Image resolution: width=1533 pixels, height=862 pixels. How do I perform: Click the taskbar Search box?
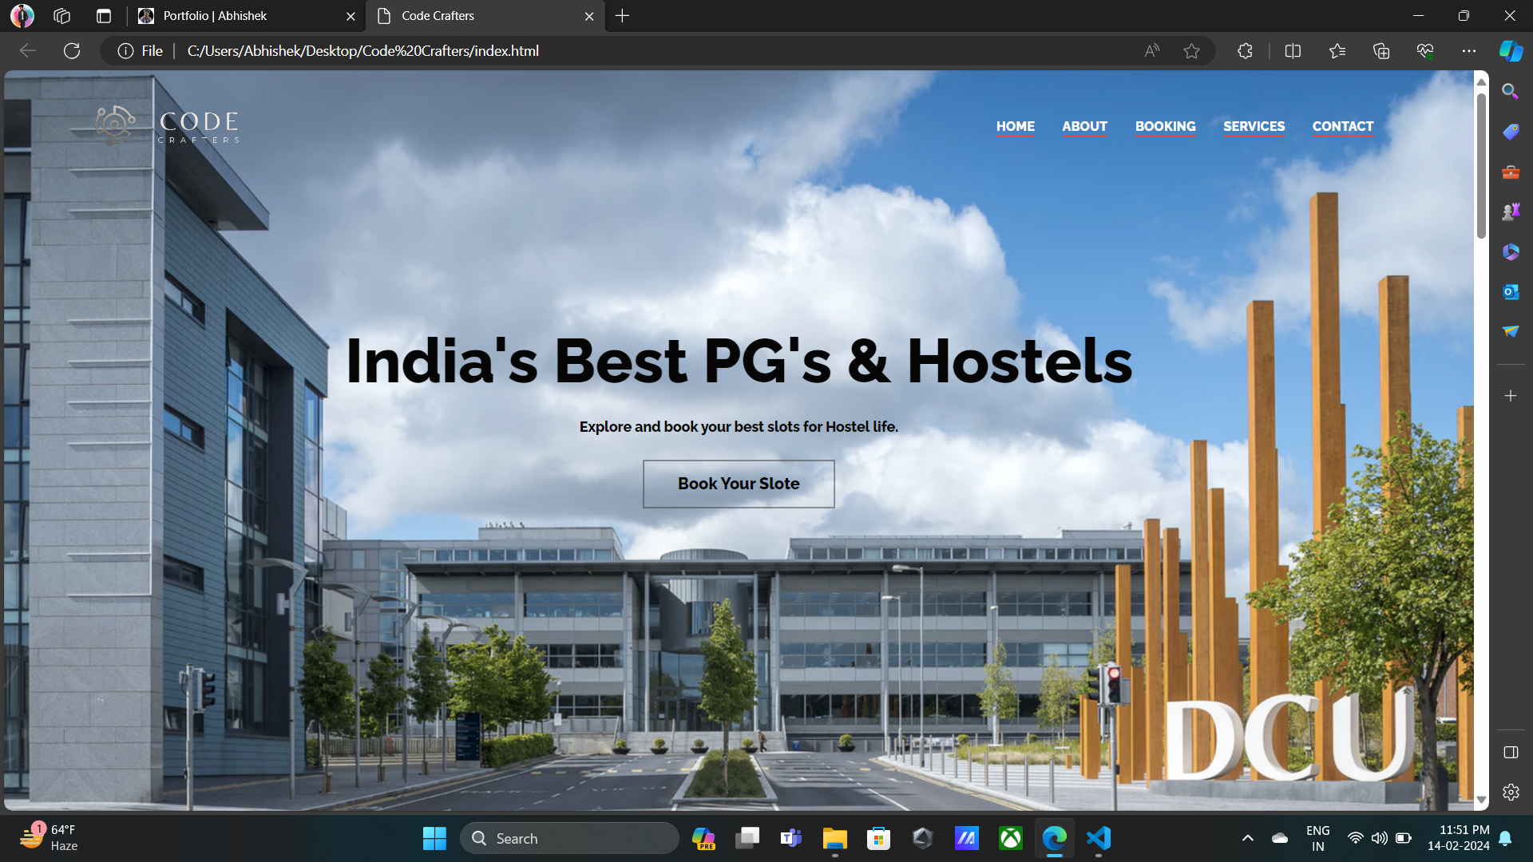(x=569, y=838)
